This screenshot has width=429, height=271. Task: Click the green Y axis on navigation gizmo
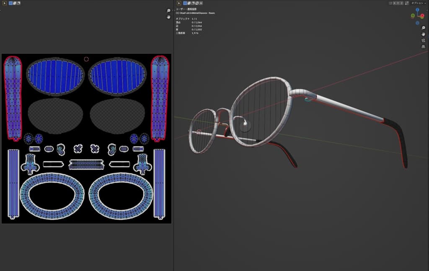[413, 16]
